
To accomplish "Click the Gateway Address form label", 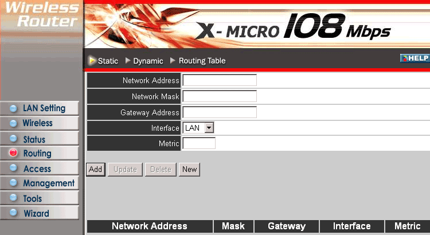I will (x=150, y=112).
